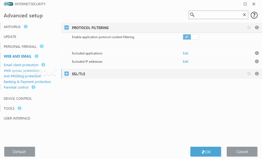Screen dimensions: 262x159
Task: Select Banking & Payment protection
Action: (x=27, y=82)
